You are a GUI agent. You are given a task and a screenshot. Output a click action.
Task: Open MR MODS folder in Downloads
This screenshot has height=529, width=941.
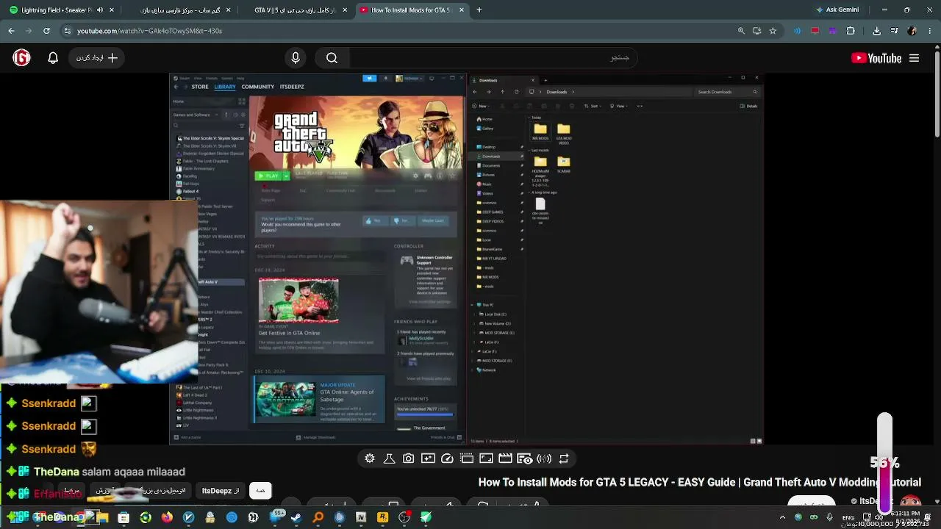click(x=540, y=132)
